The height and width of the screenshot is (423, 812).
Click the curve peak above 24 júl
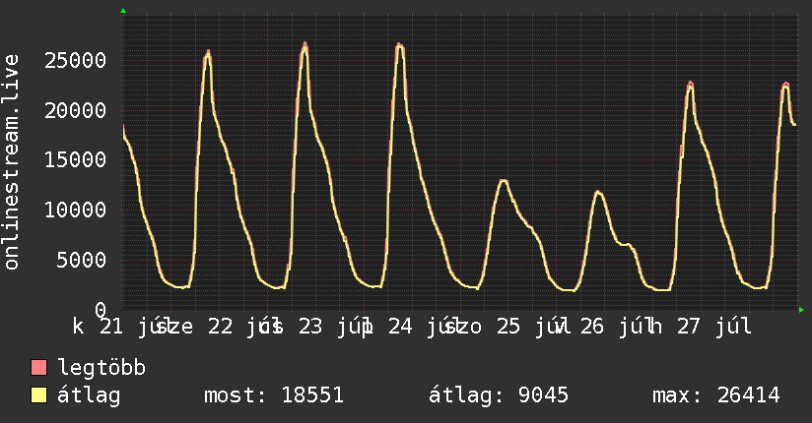[x=399, y=45]
